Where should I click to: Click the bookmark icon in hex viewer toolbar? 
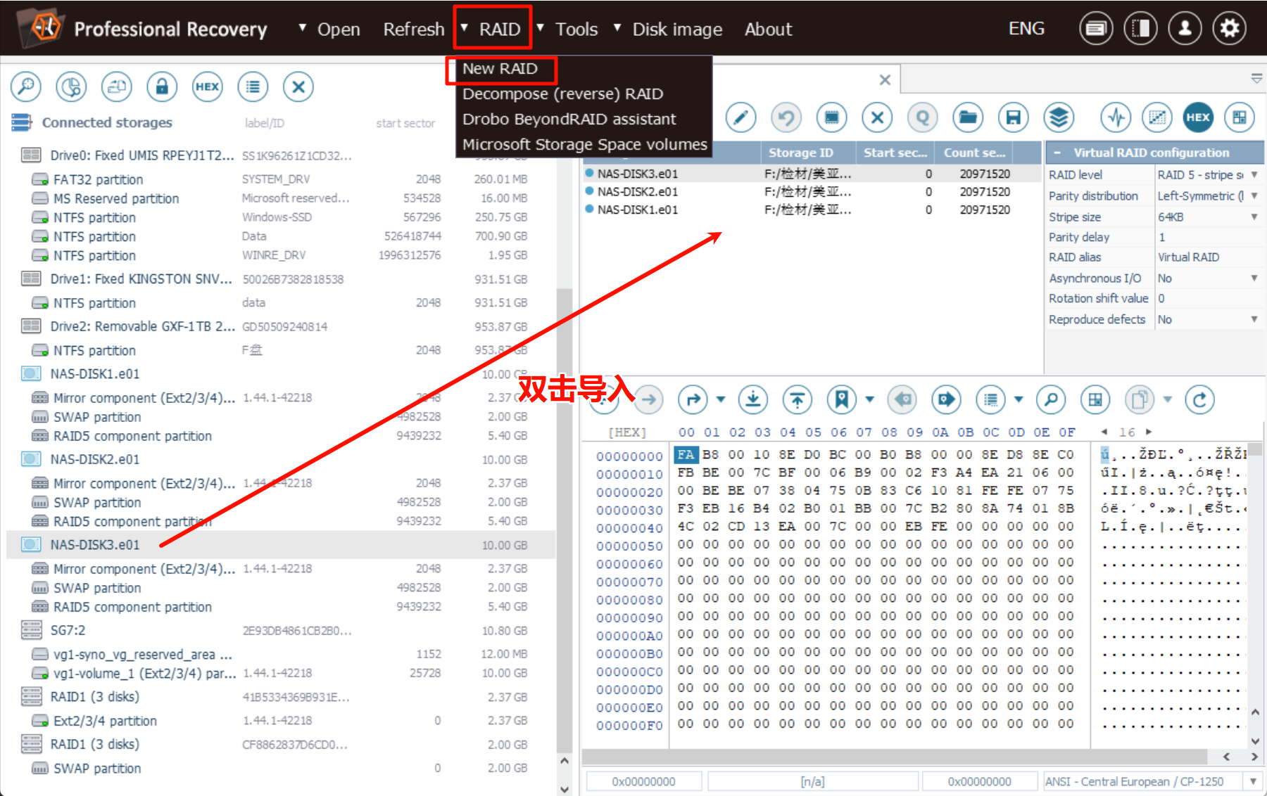[841, 400]
